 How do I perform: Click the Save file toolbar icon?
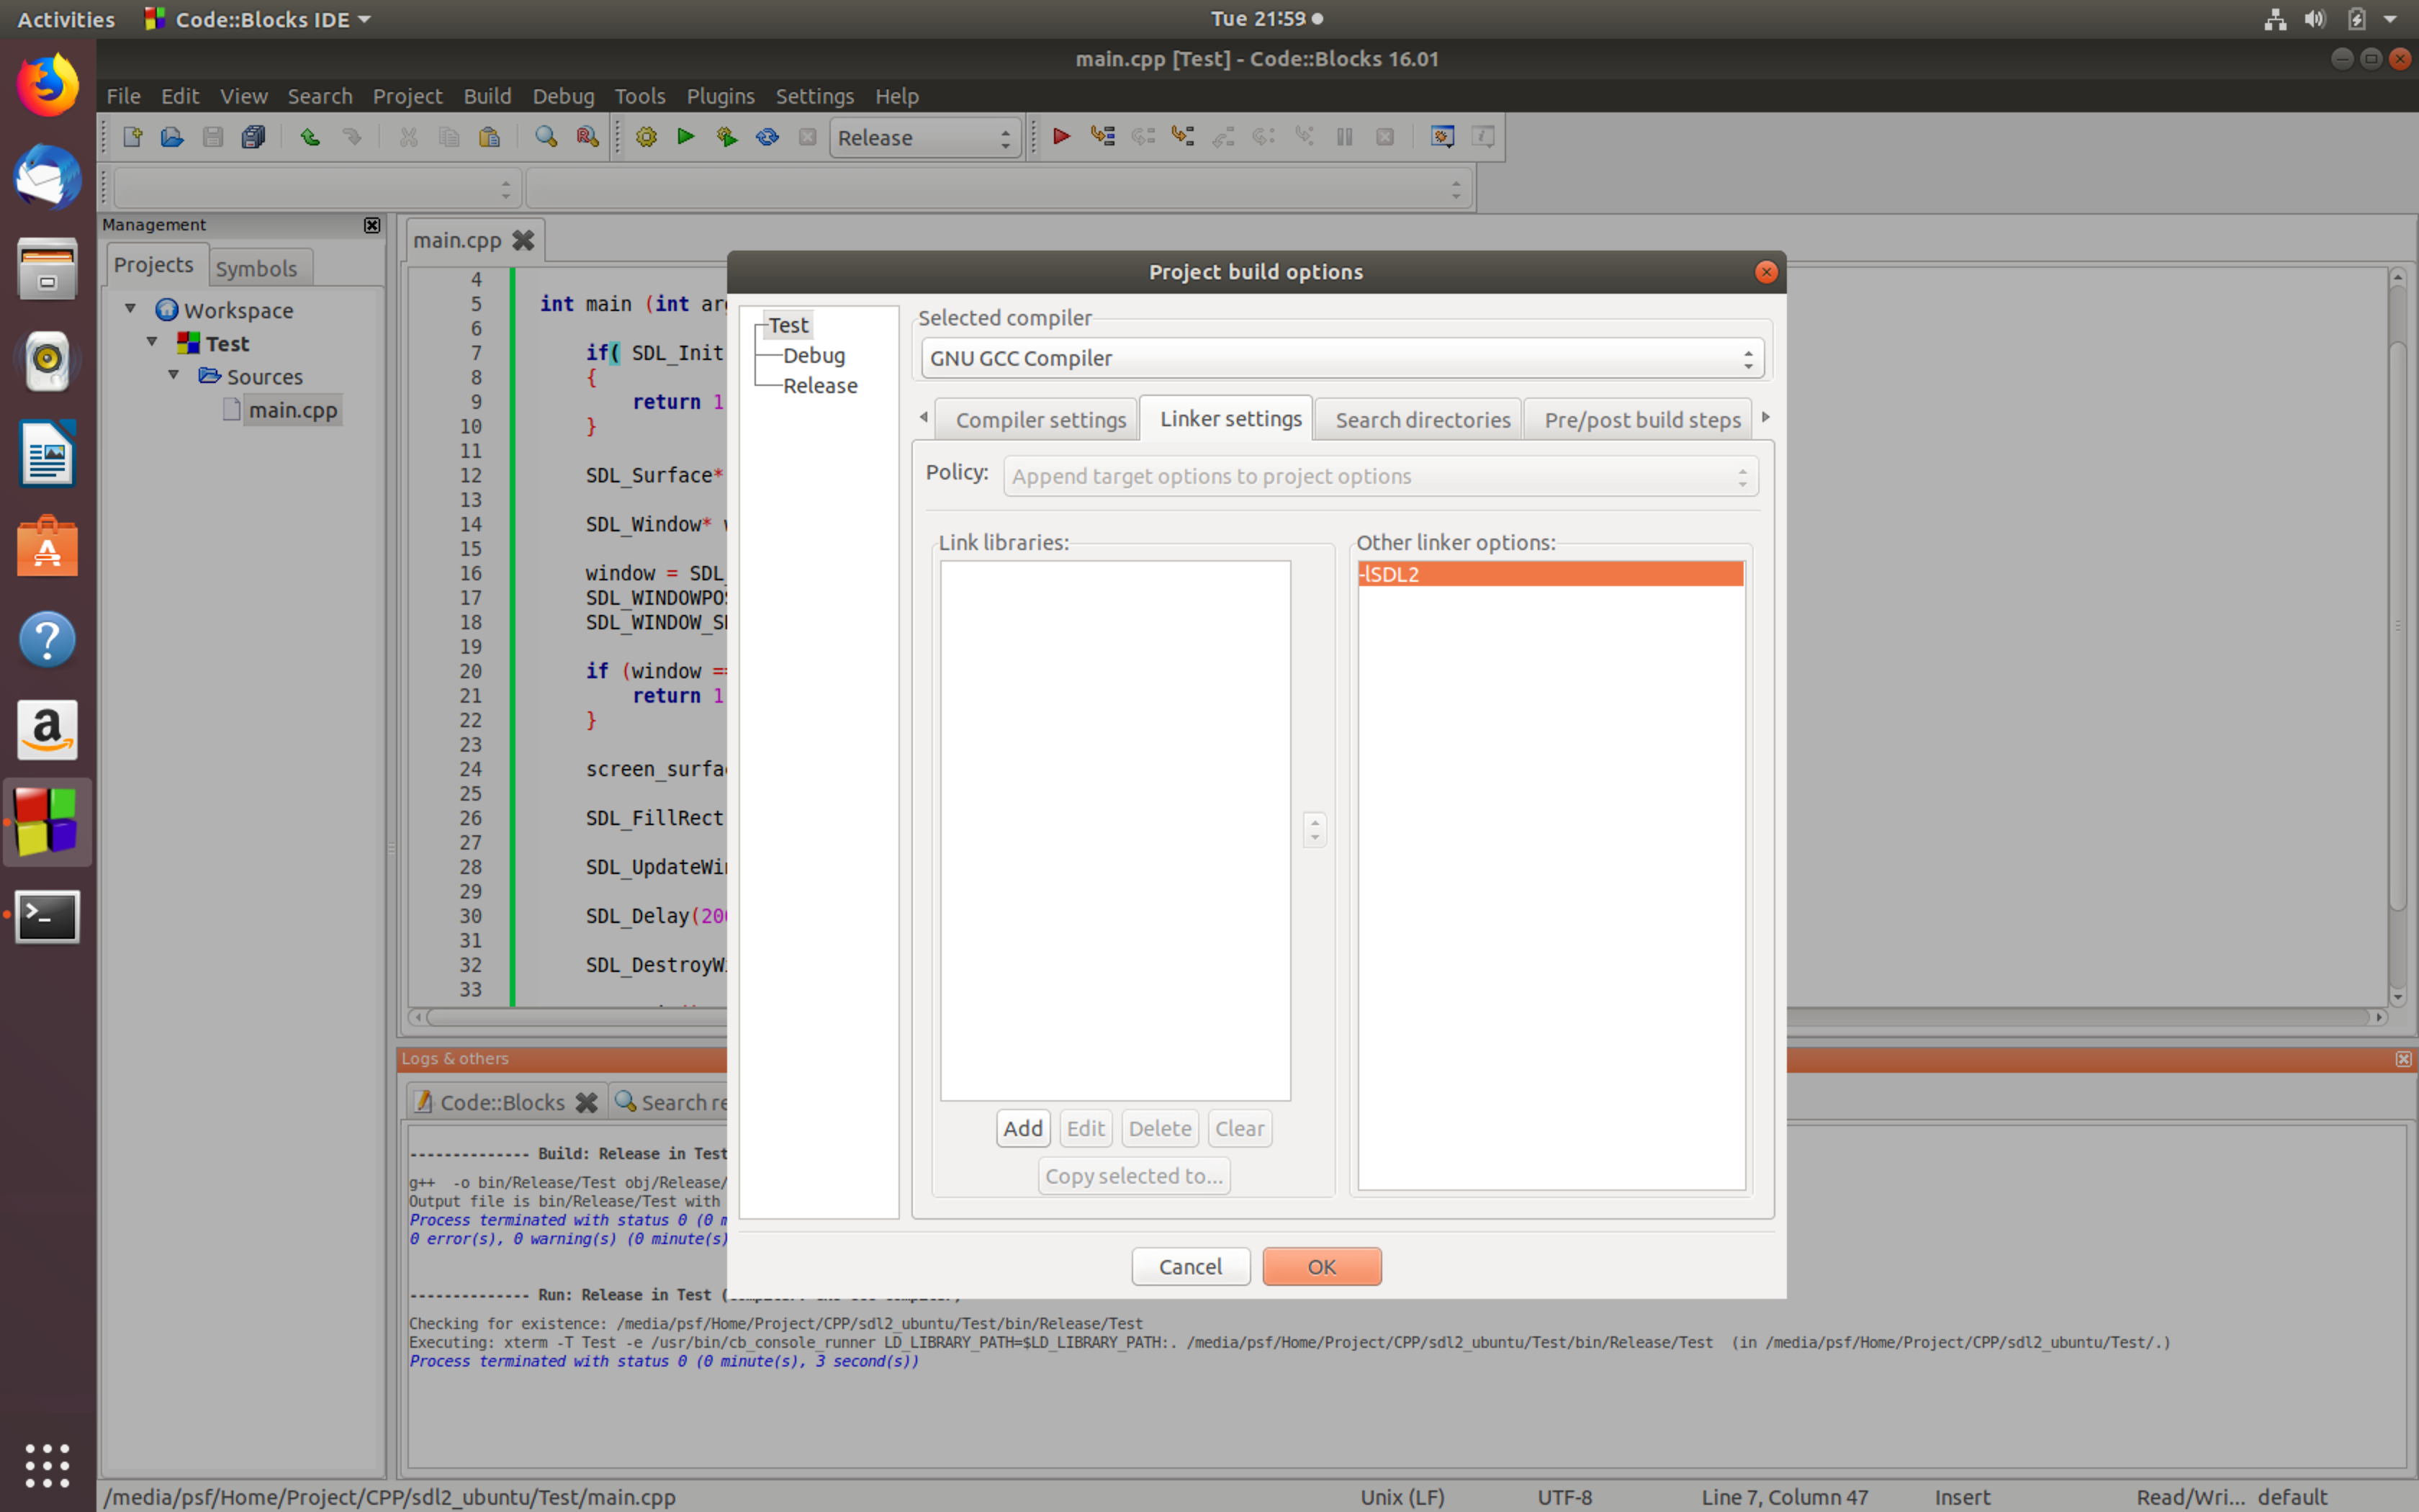pyautogui.click(x=212, y=136)
